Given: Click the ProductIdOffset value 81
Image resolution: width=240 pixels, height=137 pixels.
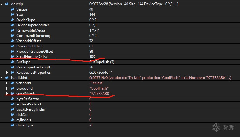Looking at the screenshot, I should 91,46.
